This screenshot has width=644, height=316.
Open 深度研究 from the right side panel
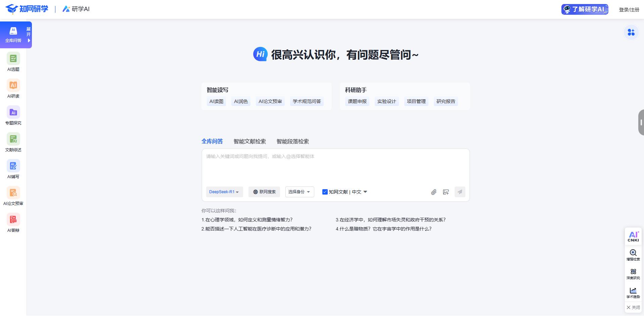tap(633, 274)
